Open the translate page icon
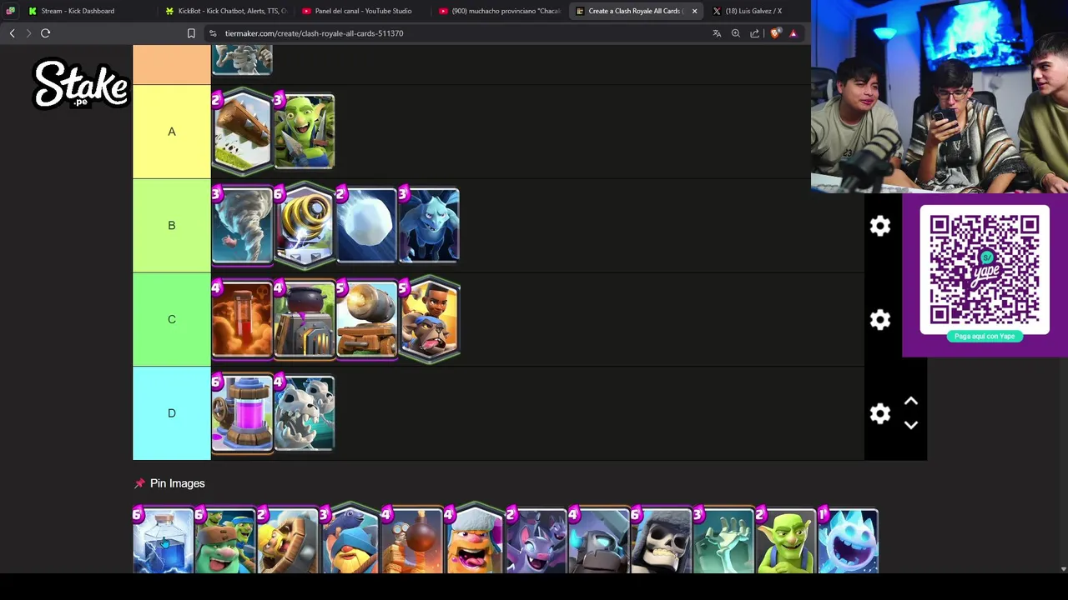 (x=717, y=33)
